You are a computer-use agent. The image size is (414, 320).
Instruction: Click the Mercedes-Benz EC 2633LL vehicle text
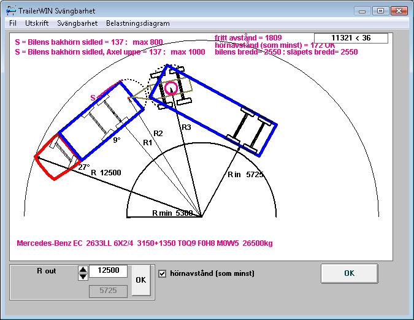point(144,243)
